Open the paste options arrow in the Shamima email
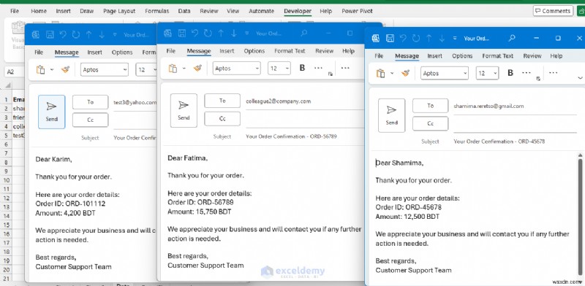585x286 pixels. click(392, 74)
